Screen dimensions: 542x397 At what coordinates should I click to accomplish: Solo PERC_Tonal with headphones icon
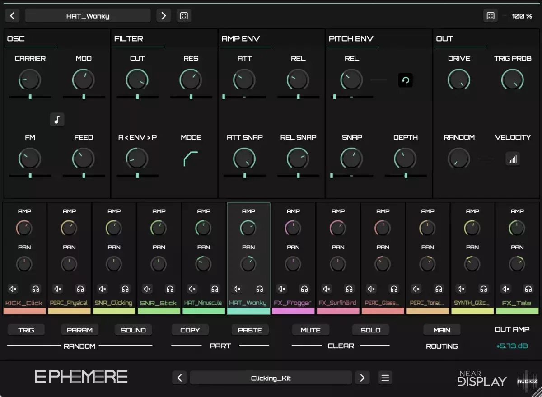pos(439,289)
